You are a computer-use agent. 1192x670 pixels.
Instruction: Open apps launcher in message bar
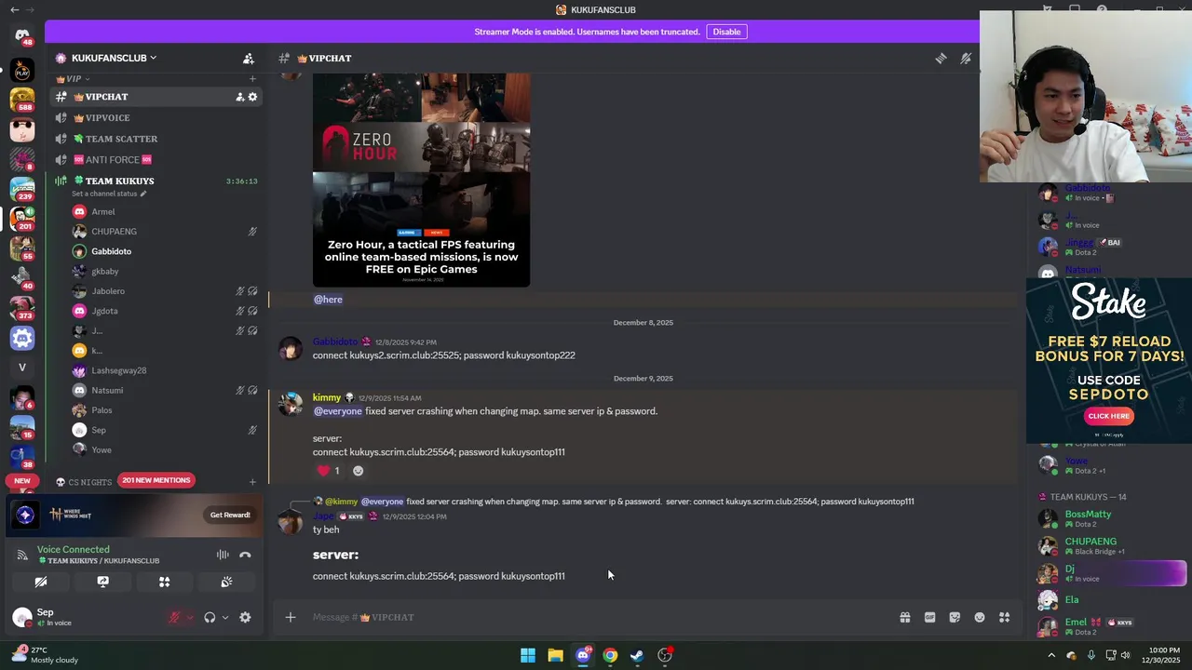[1004, 617]
